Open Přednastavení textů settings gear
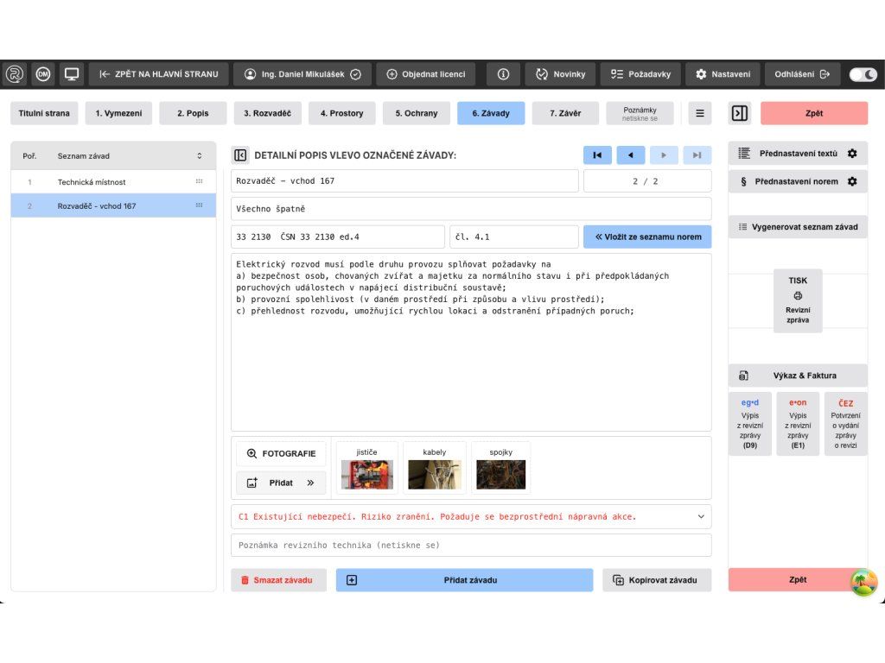This screenshot has width=885, height=663. point(852,154)
